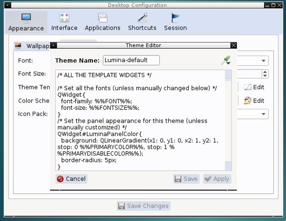The width and height of the screenshot is (286, 221).
Task: Open the Icon Pack dropdown
Action: [x=264, y=114]
